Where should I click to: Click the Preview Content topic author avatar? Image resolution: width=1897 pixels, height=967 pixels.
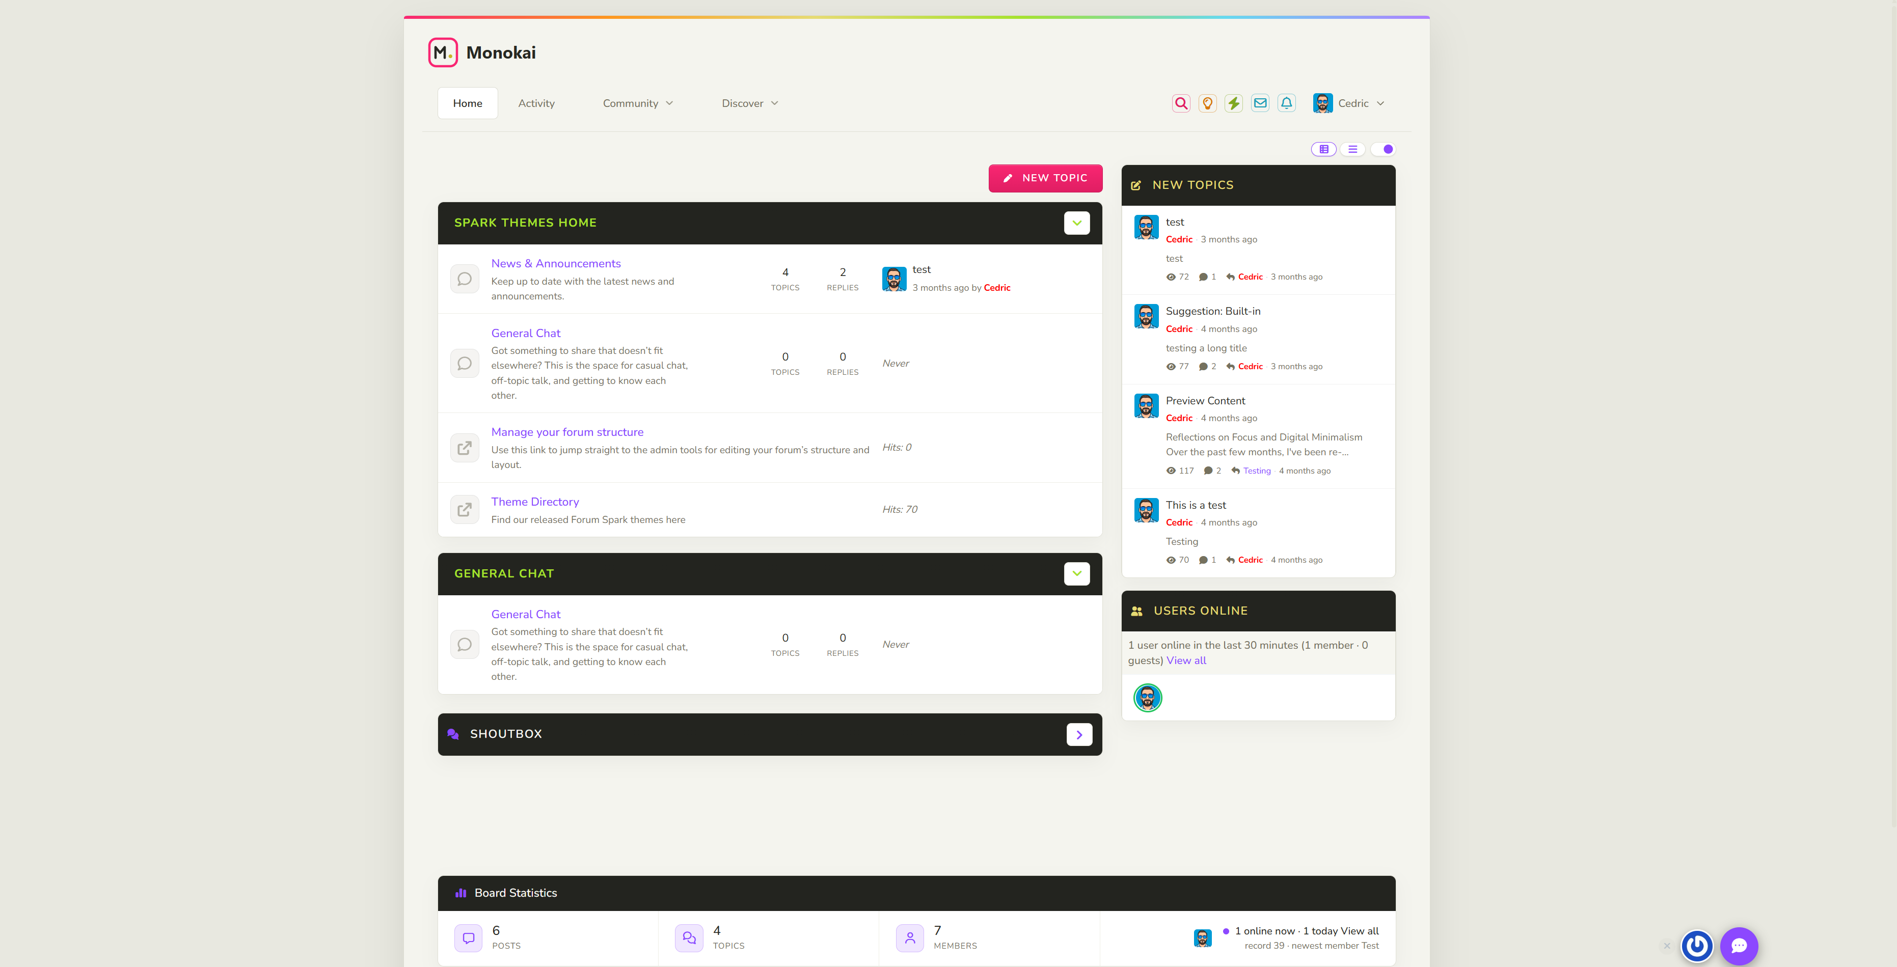click(1146, 406)
